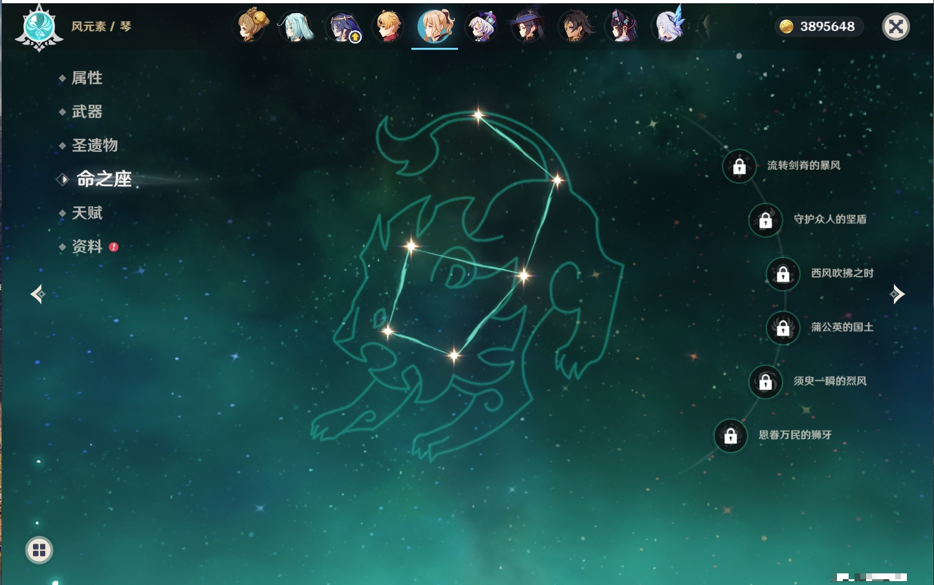
Task: Select the blond Thoma avatar in red
Action: coord(389,27)
